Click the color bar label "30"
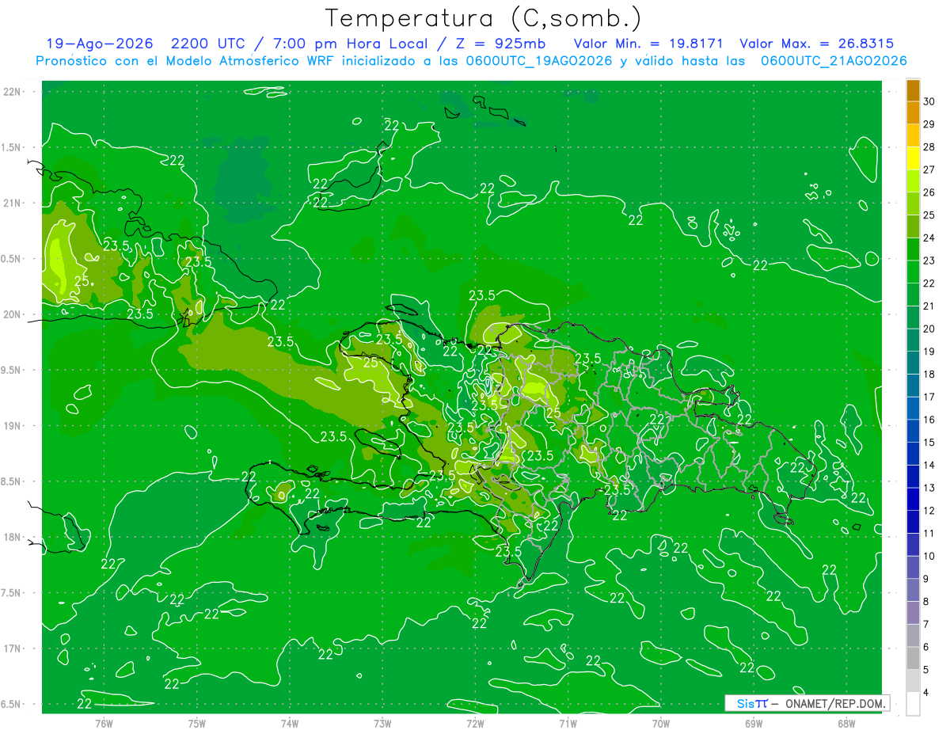 pos(929,101)
